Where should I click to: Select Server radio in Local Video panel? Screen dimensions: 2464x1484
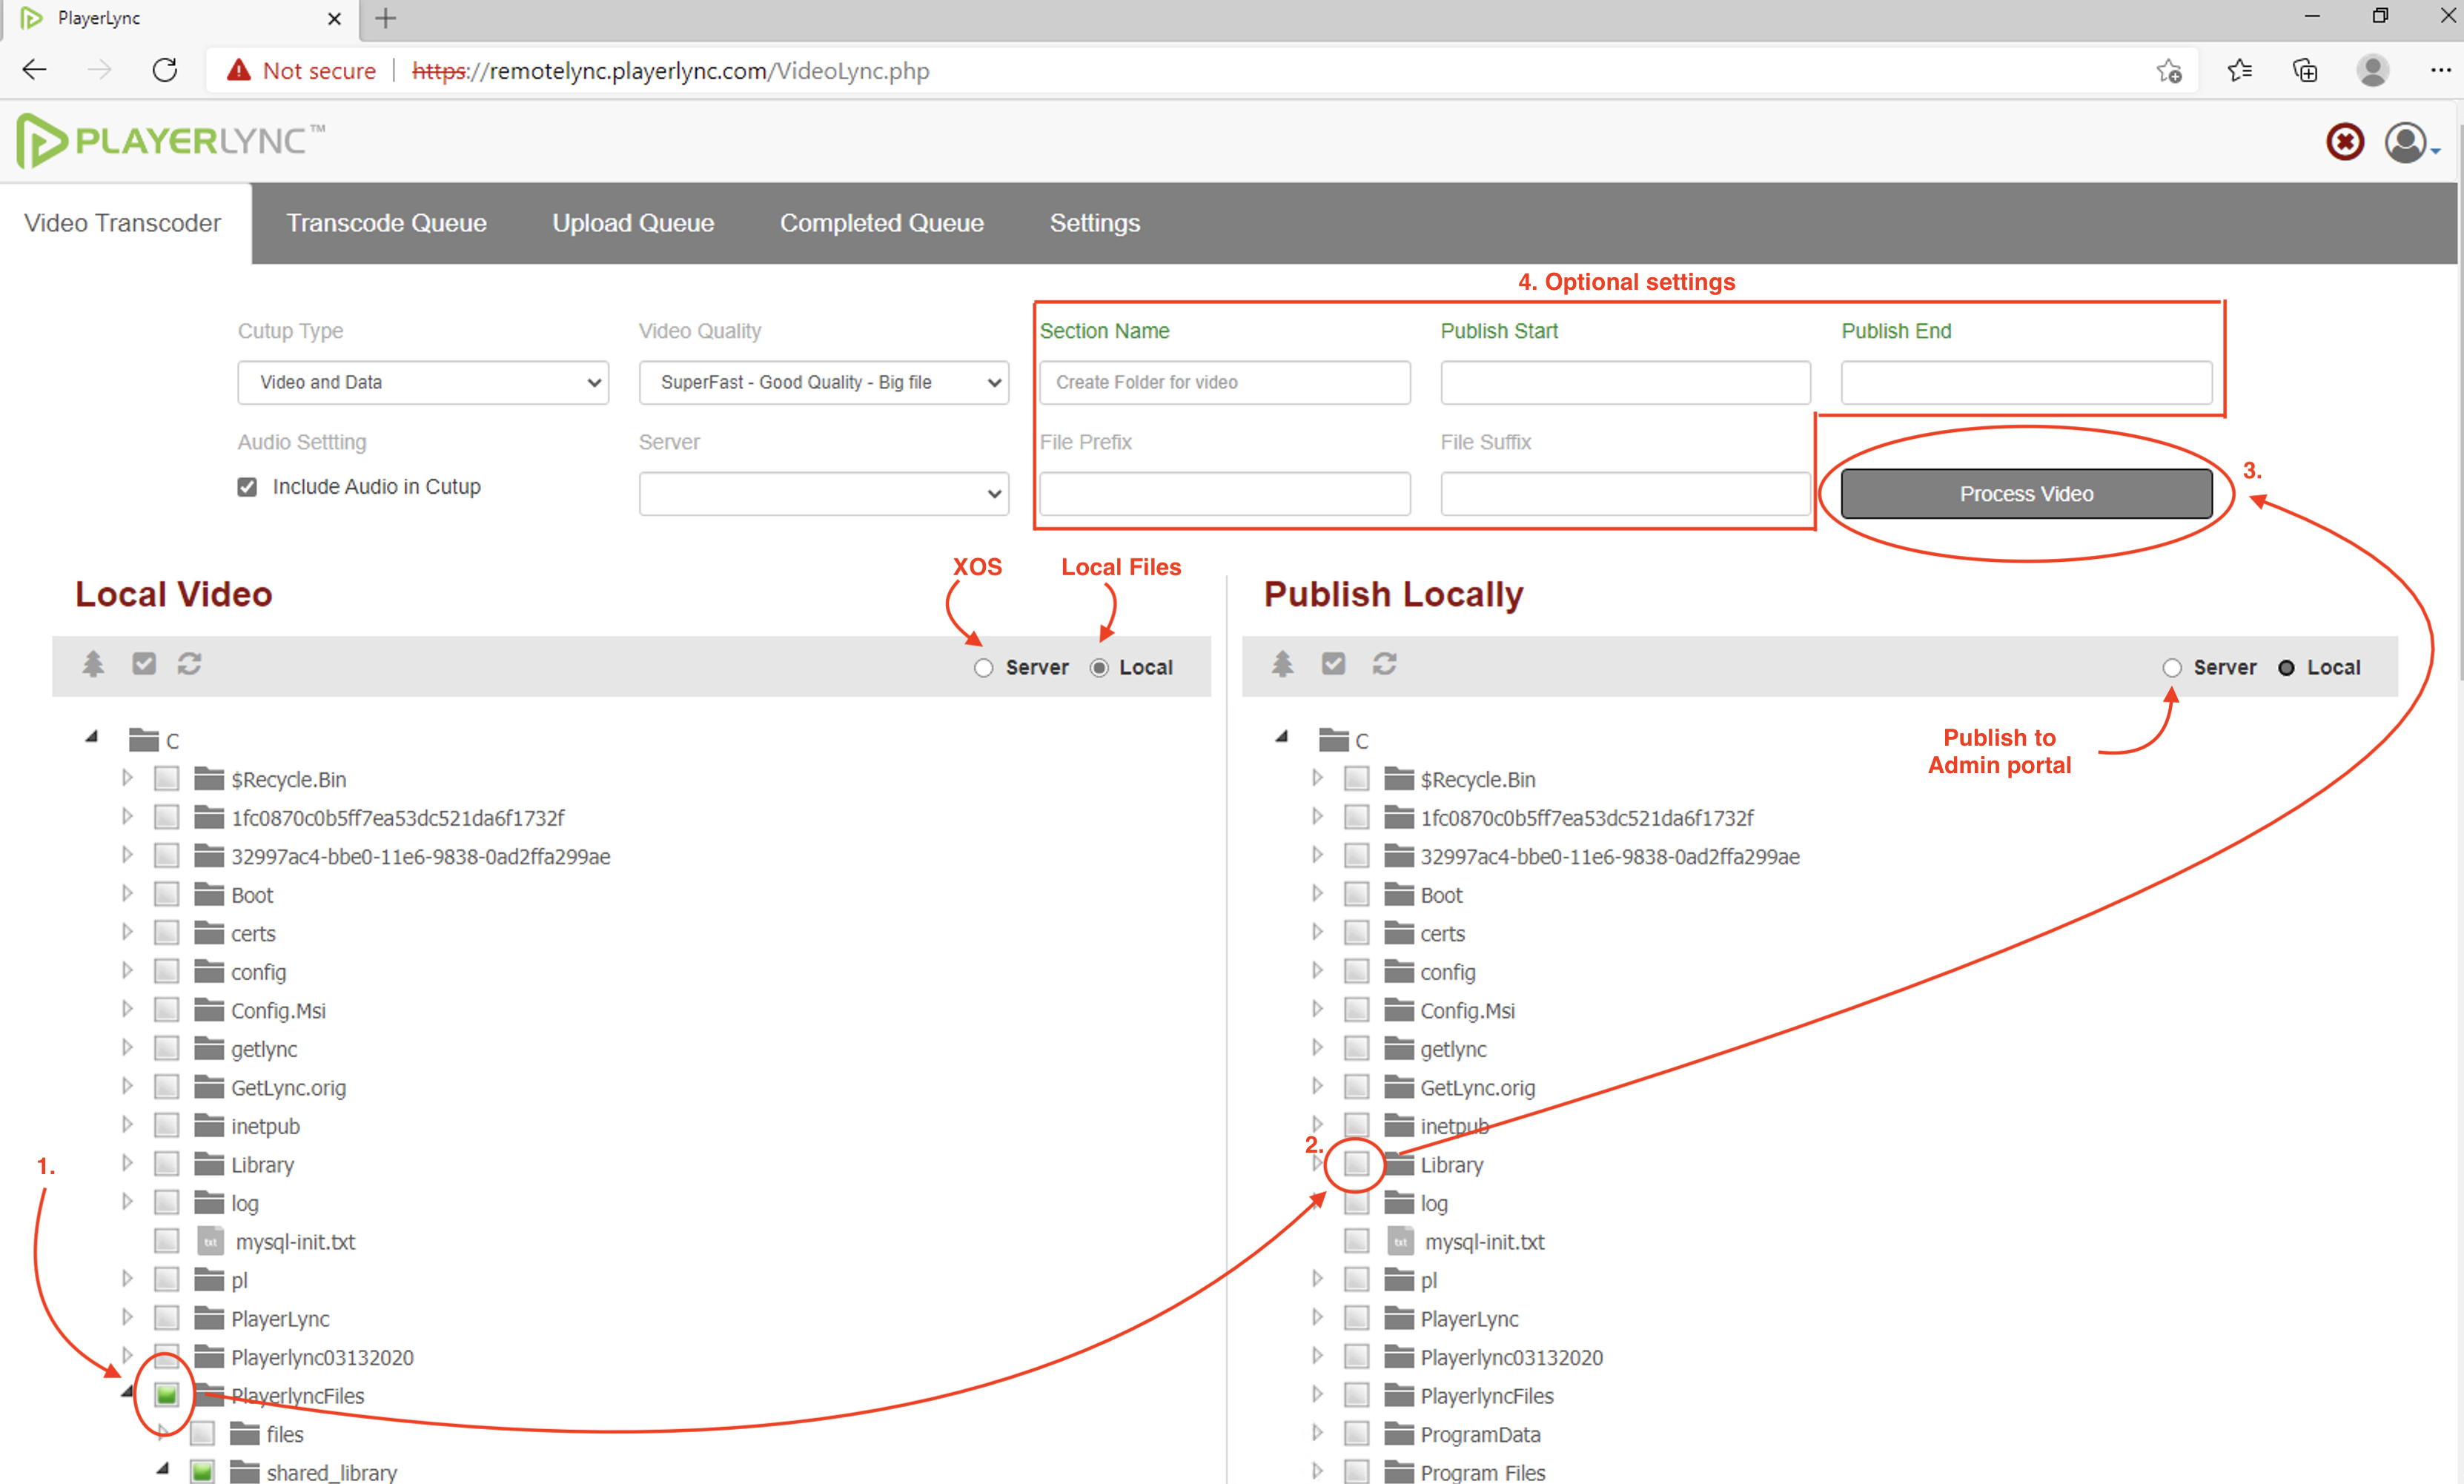[x=984, y=668]
